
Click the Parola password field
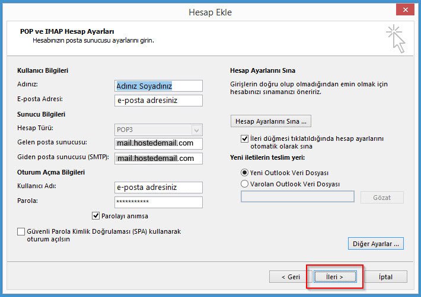pos(159,202)
